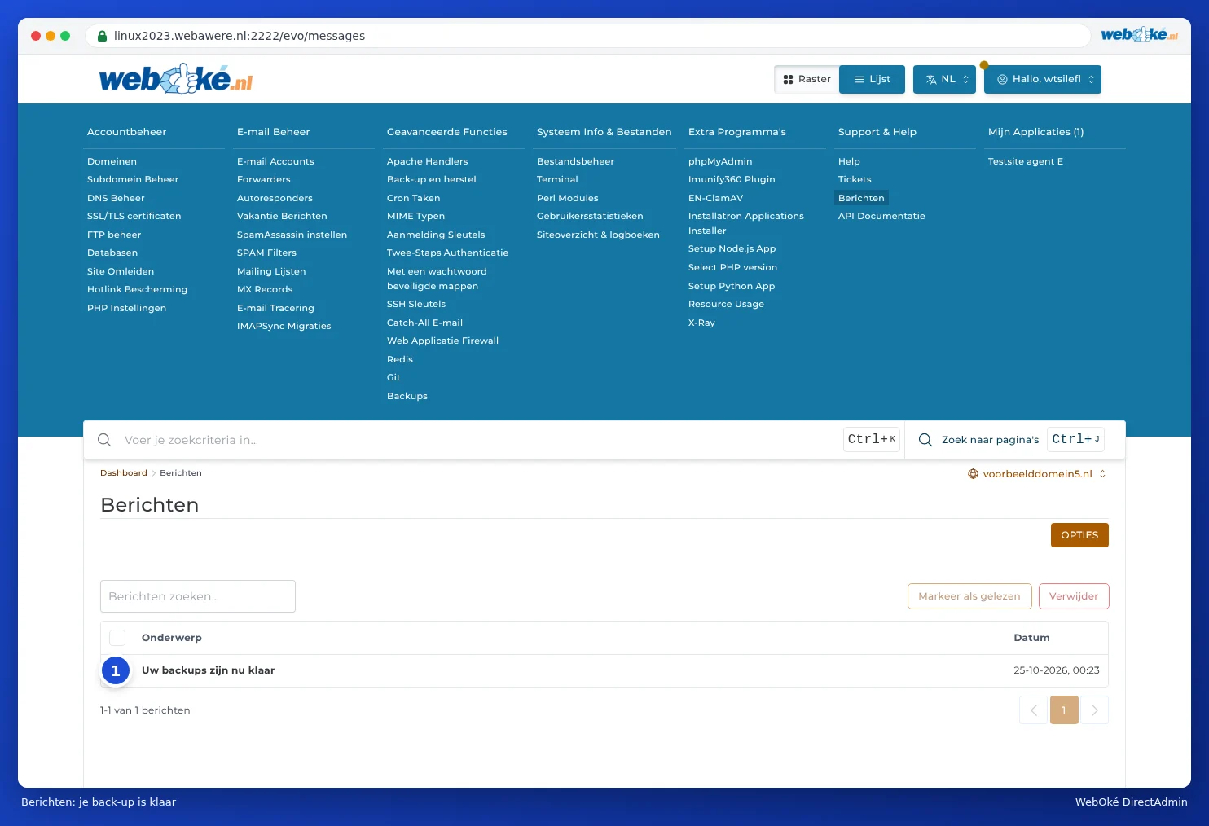Open API Documentatie link
This screenshot has width=1209, height=826.
[x=881, y=216]
